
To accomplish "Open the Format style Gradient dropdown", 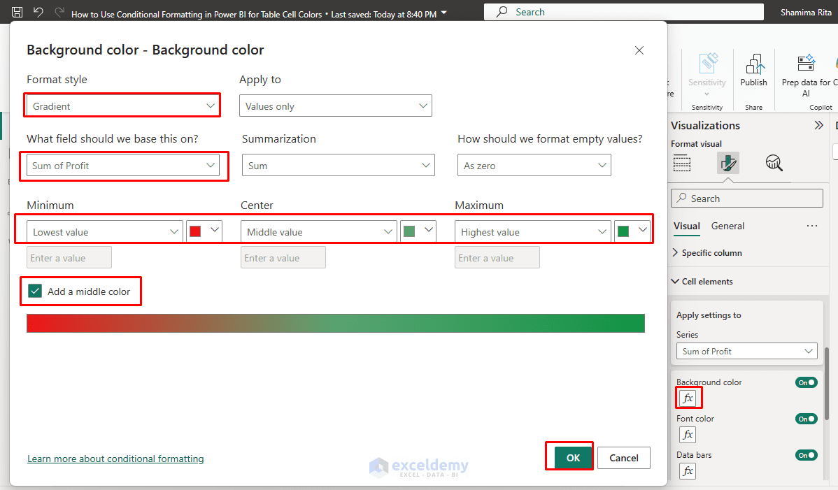I will pyautogui.click(x=123, y=106).
